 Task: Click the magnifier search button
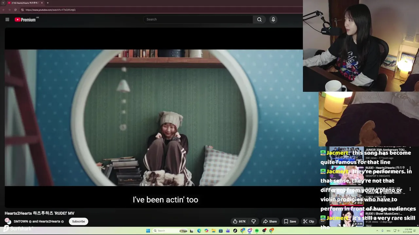[x=259, y=19]
